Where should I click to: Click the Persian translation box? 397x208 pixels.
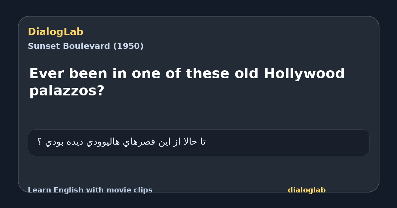pyautogui.click(x=198, y=143)
